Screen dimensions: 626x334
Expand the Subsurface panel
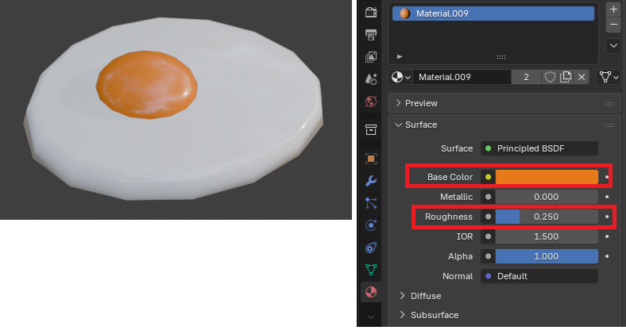click(x=434, y=315)
